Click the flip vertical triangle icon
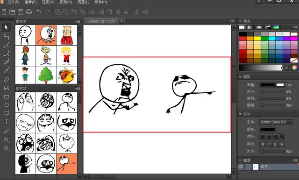The image size is (299, 180). tap(145, 12)
